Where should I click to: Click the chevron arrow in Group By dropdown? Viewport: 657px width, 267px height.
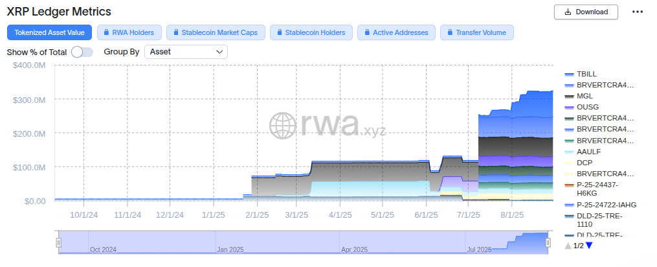pyautogui.click(x=219, y=52)
